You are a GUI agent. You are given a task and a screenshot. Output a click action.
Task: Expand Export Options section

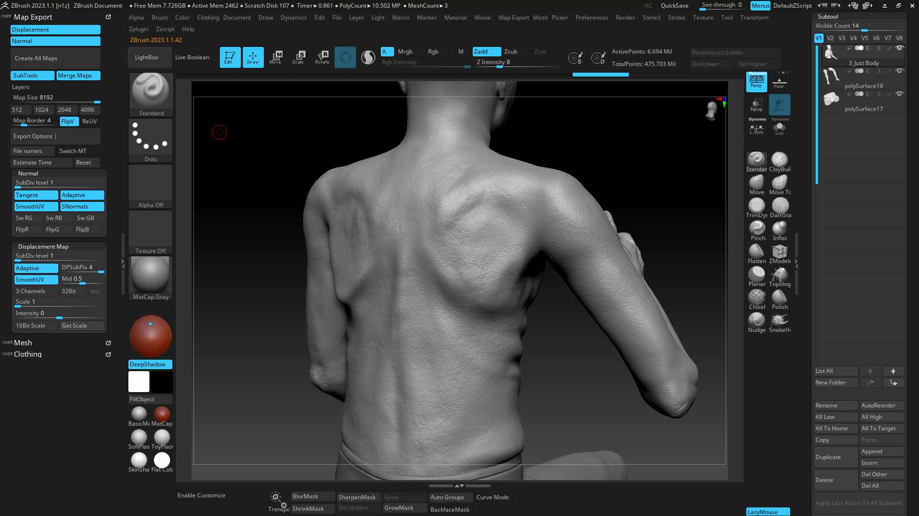click(x=56, y=136)
